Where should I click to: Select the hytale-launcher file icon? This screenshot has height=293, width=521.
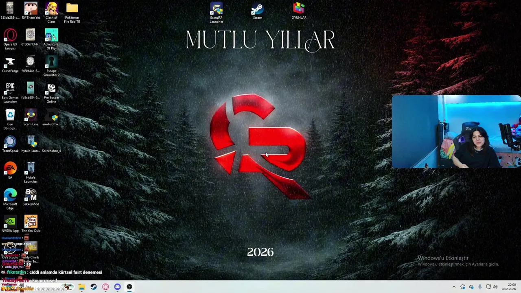(x=31, y=144)
